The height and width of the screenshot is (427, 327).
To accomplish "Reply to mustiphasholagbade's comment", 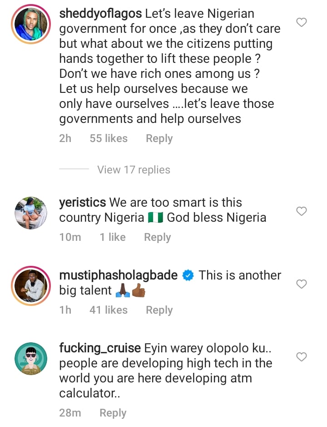I will click(159, 310).
